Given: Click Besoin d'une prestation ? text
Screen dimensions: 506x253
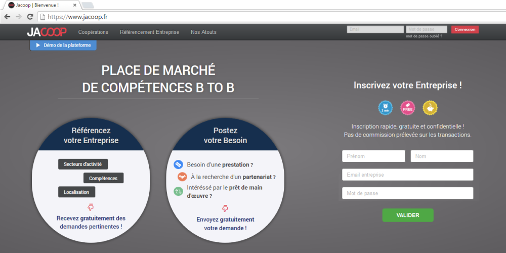Looking at the screenshot, I should pos(220,165).
